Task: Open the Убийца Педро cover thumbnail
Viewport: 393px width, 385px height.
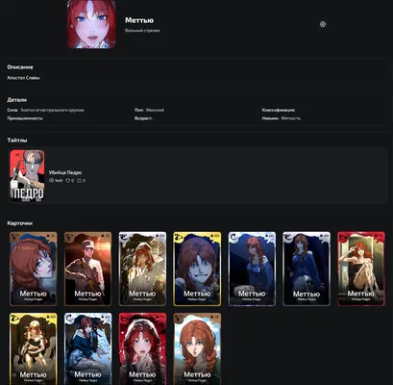Action: coord(27,176)
